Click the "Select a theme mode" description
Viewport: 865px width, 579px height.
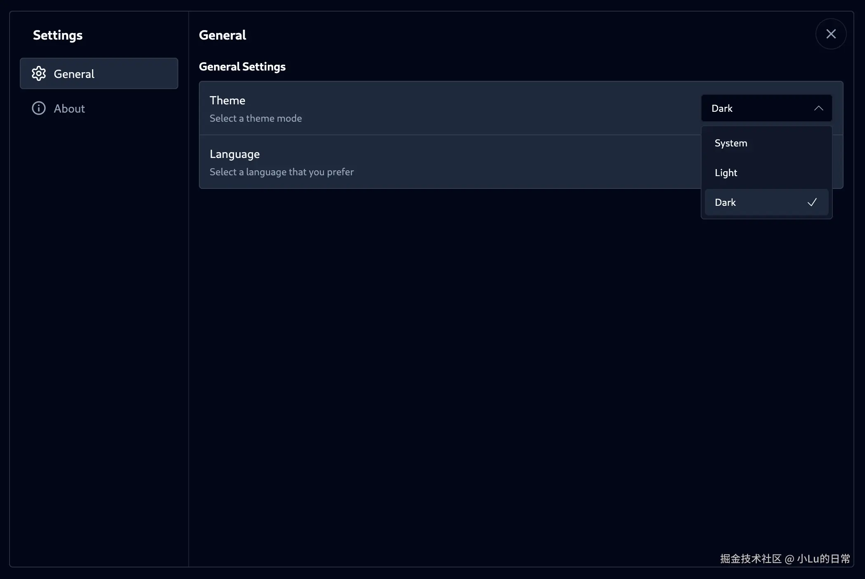pyautogui.click(x=255, y=118)
